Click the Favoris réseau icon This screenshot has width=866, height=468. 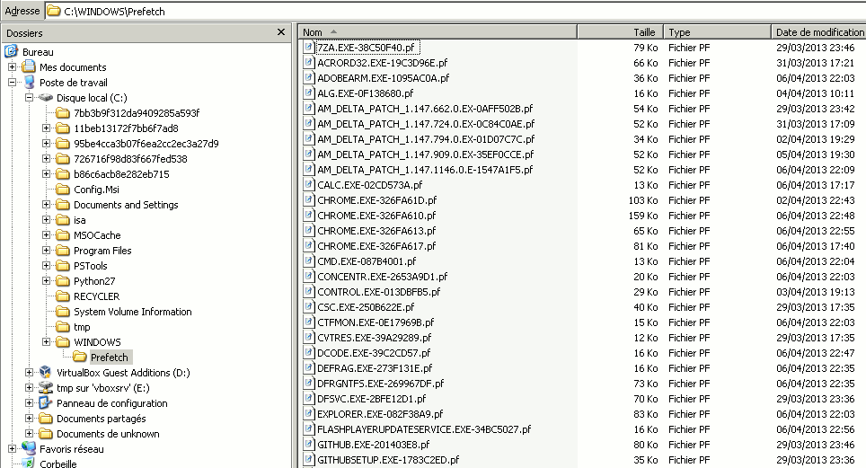(x=28, y=449)
